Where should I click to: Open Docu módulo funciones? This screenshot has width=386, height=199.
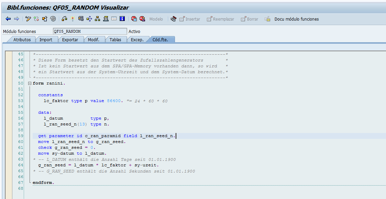297,19
